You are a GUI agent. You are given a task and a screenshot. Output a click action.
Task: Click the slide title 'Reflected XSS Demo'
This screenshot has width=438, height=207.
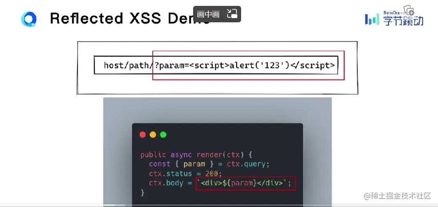pos(130,19)
